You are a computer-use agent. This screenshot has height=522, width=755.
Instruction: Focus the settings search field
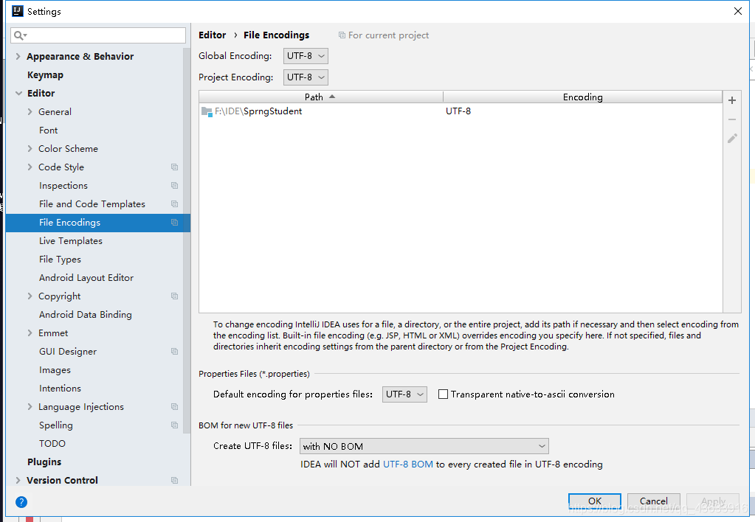click(98, 35)
